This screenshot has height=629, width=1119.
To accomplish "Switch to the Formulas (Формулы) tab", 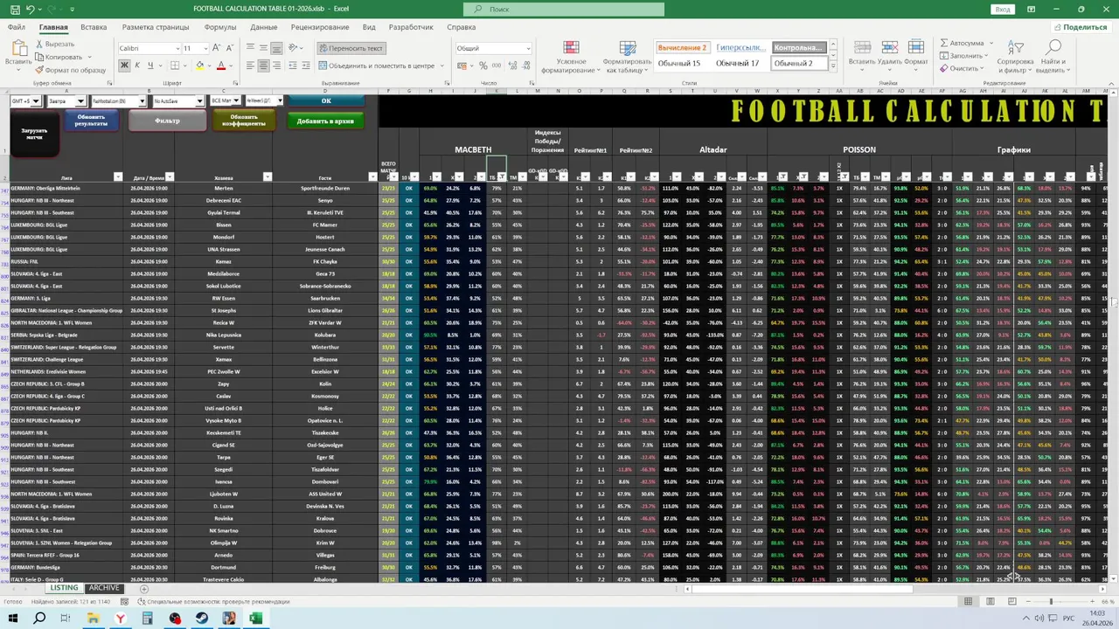I will [220, 27].
